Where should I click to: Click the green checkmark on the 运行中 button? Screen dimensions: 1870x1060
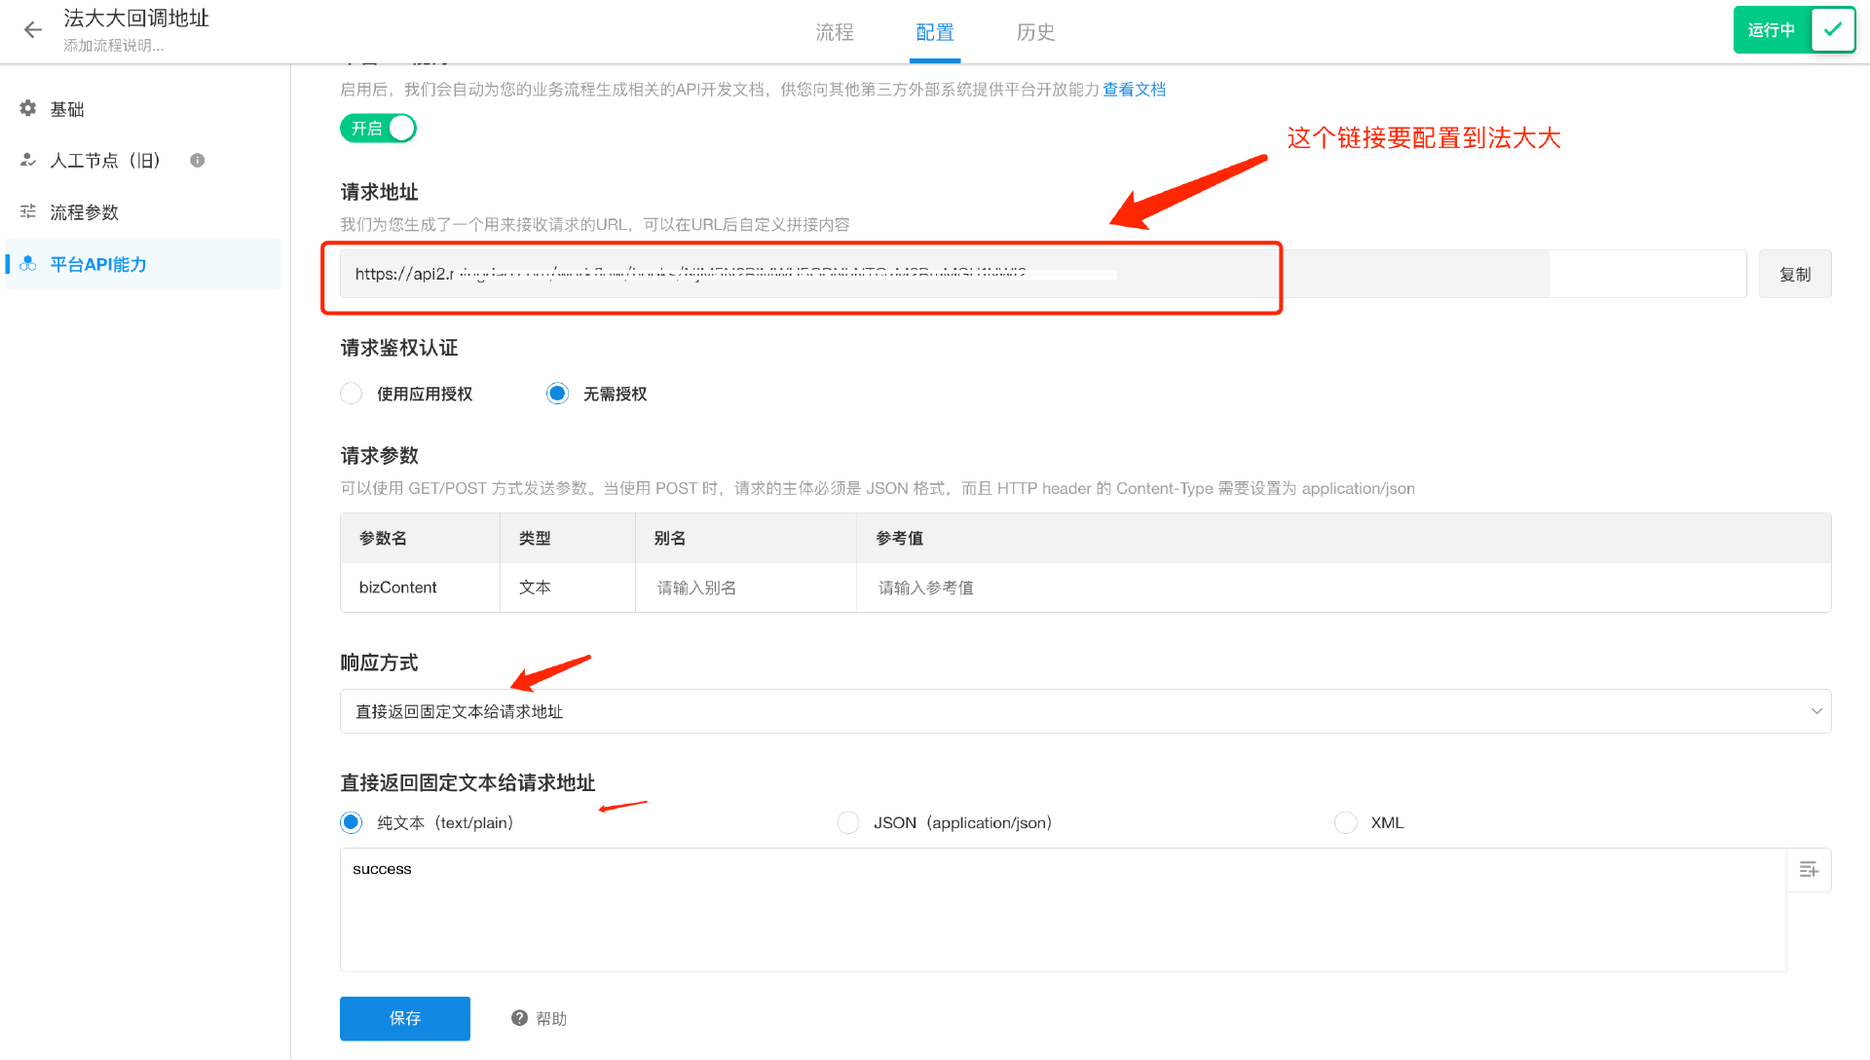pos(1832,29)
